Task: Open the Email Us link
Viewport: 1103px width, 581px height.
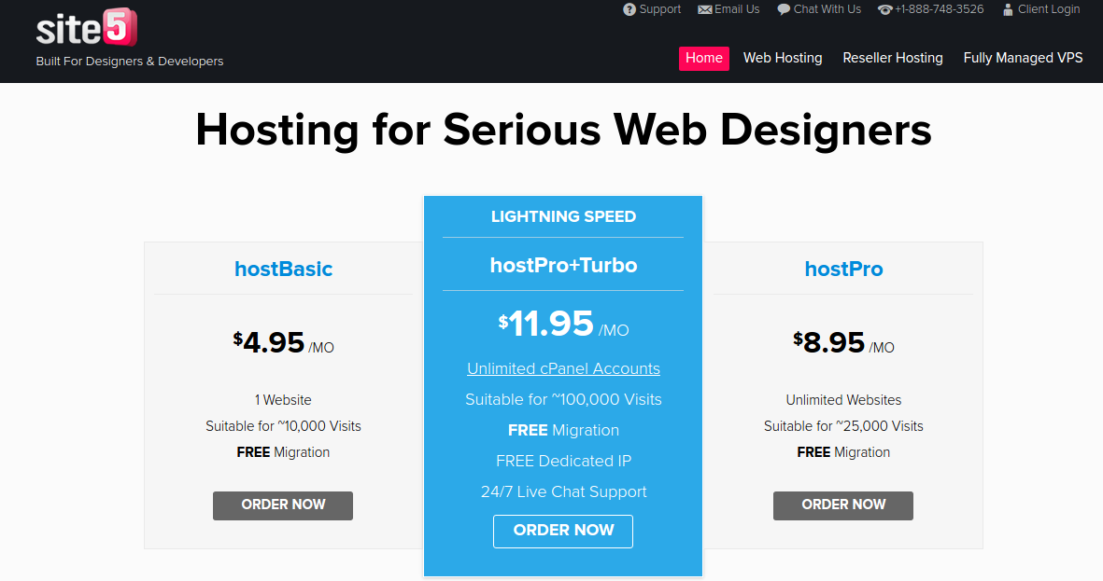Action: 737,9
